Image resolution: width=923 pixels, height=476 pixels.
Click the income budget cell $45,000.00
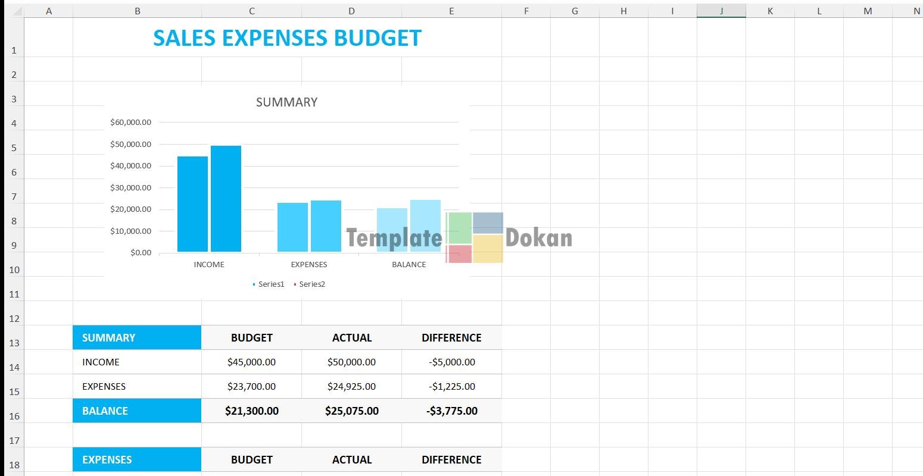click(251, 362)
